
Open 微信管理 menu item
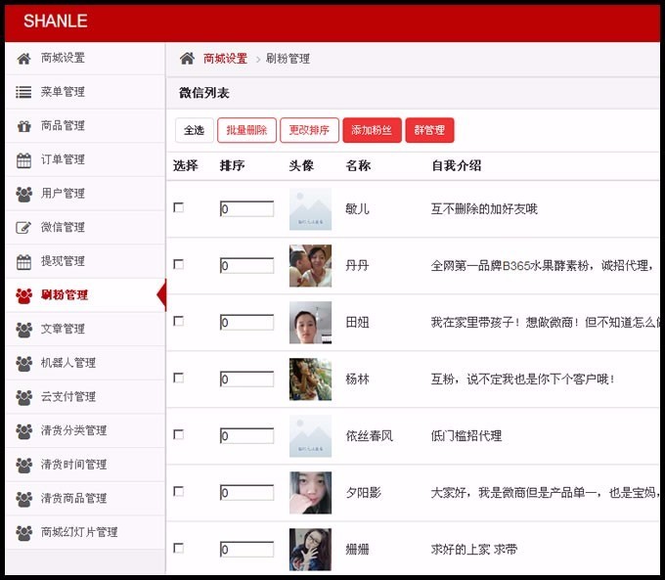[85, 228]
